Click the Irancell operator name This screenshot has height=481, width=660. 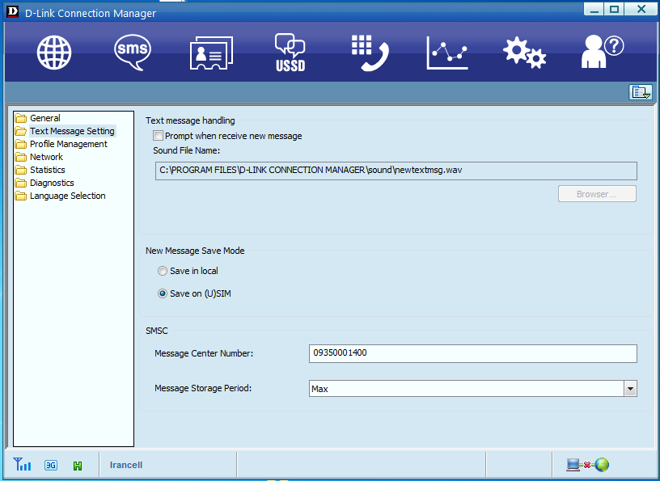pos(126,465)
